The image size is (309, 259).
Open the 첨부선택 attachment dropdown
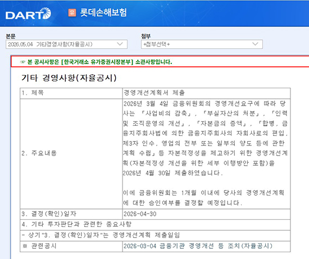202,44
